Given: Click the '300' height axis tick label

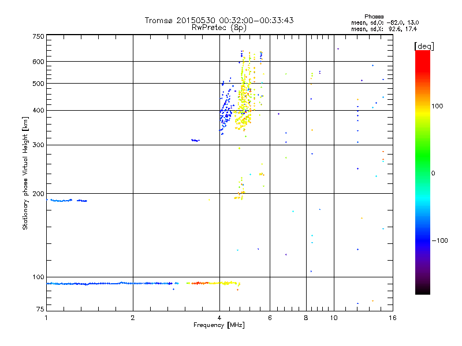Looking at the screenshot, I should [38, 145].
